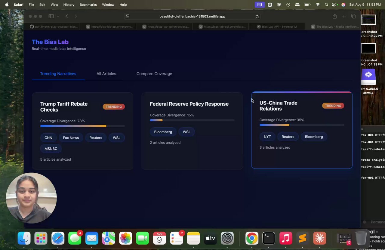Click Reuters chip in US-China Trade Relations card

pyautogui.click(x=288, y=137)
